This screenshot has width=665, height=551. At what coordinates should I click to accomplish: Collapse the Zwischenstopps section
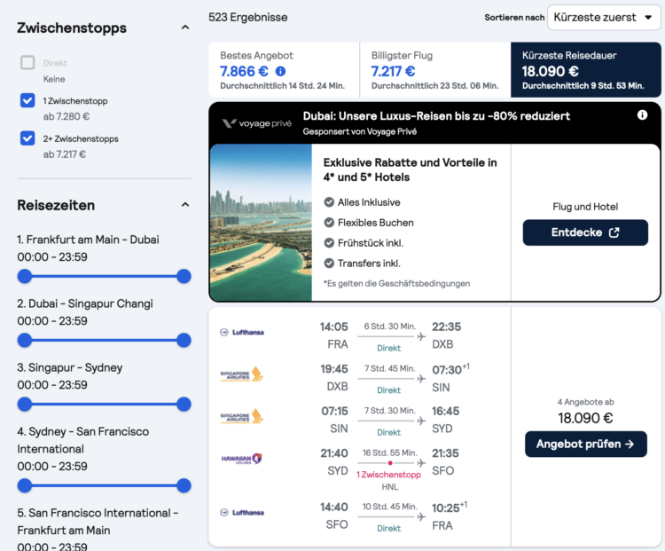click(185, 28)
